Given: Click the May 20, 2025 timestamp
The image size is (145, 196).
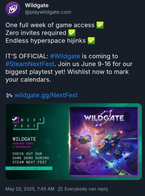Looking at the screenshot, I should click(30, 189).
